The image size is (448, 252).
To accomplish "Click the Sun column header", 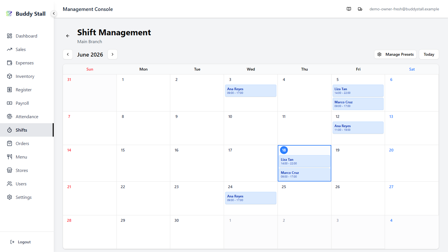I will click(x=90, y=69).
